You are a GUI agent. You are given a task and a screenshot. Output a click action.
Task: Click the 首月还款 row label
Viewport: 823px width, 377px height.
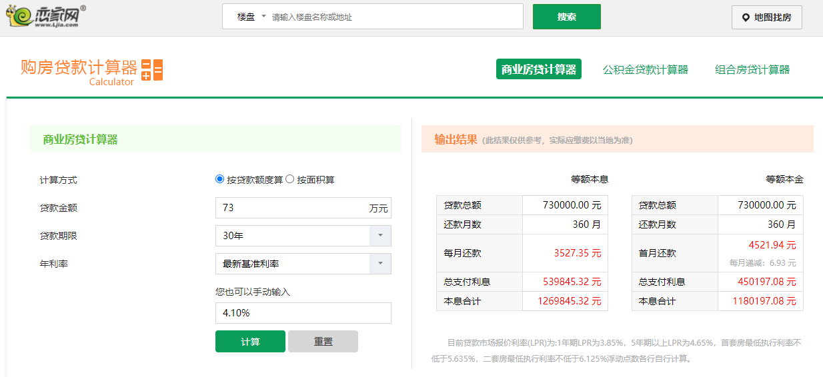(658, 253)
